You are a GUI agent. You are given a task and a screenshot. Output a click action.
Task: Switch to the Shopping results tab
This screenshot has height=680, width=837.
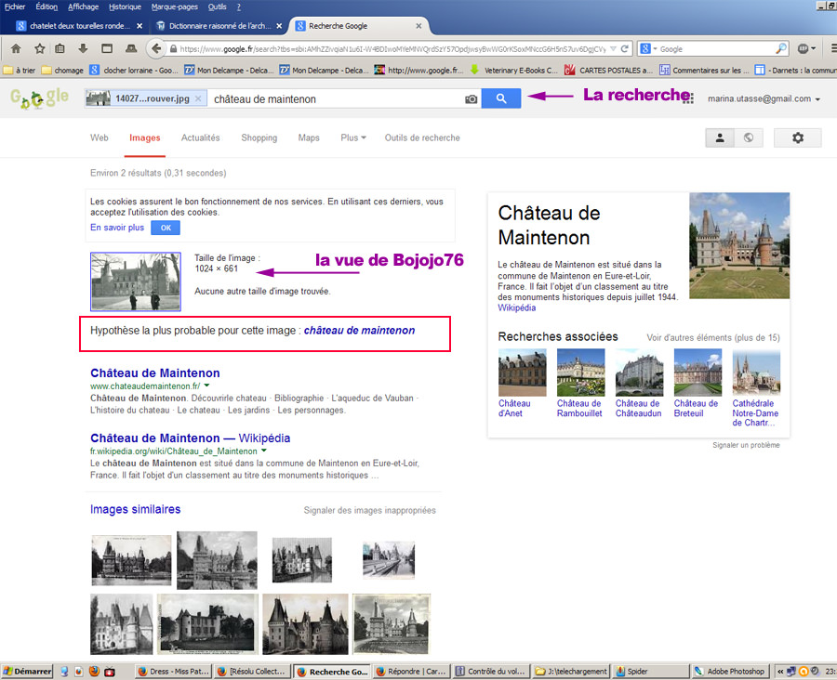click(x=259, y=137)
